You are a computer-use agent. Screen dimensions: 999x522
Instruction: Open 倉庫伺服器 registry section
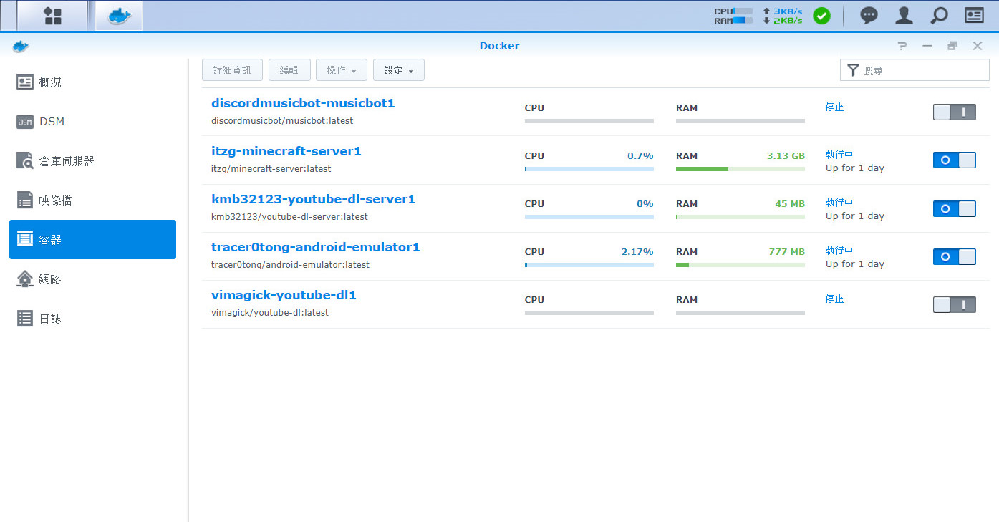pos(92,161)
